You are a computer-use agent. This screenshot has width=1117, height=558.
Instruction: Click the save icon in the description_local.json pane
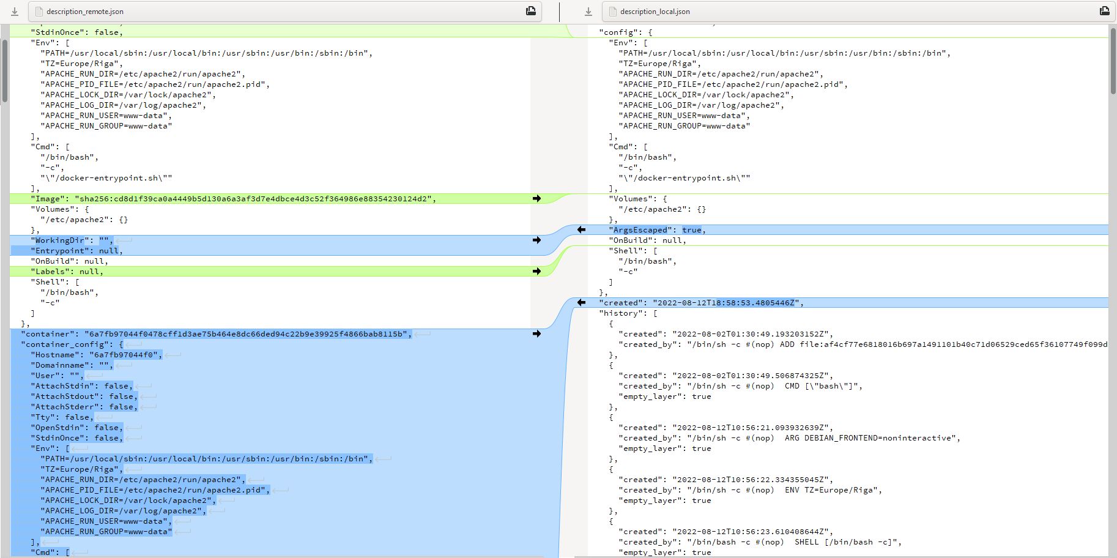click(x=1105, y=11)
